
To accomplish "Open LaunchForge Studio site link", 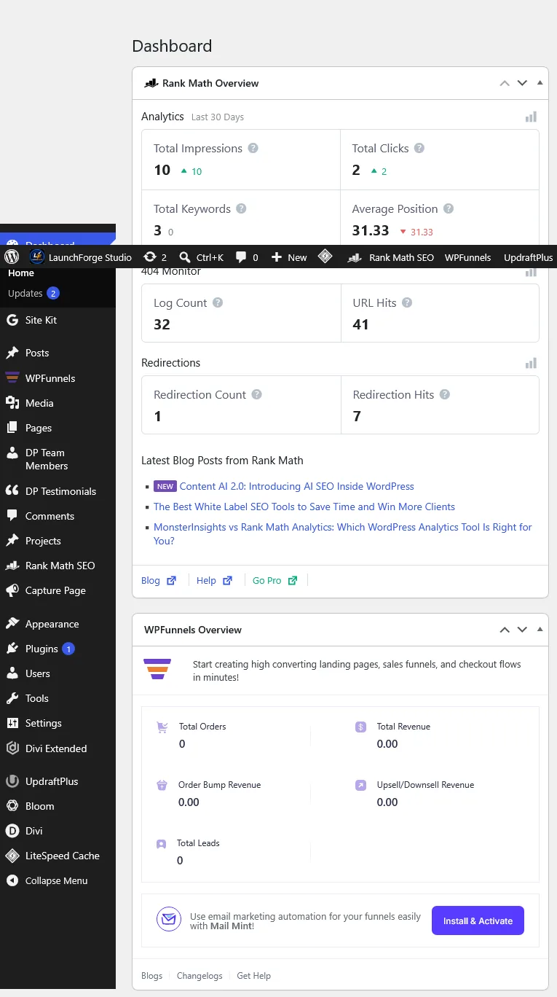I will pos(82,257).
